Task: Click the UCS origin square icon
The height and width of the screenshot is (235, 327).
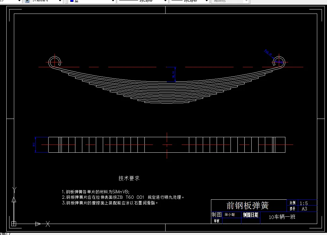Action: point(14,224)
